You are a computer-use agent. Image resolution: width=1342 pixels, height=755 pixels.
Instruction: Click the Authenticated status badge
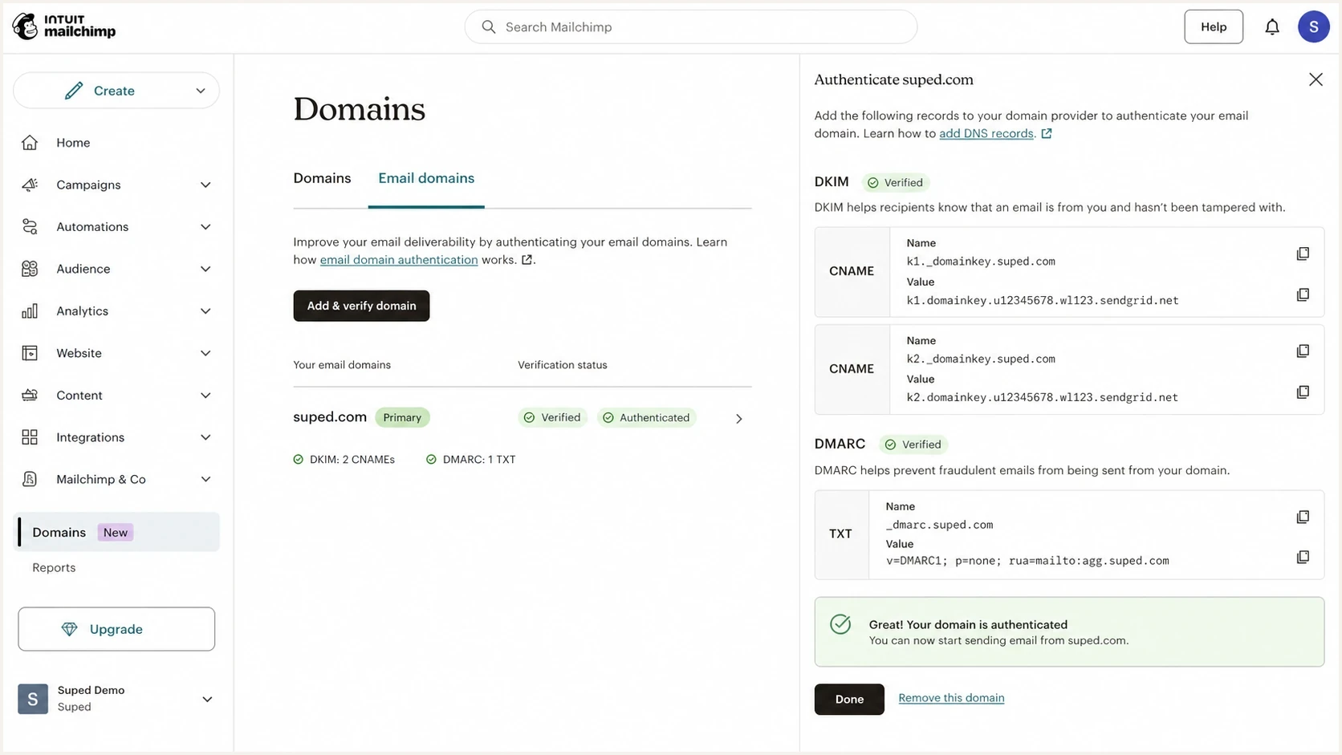[646, 417]
